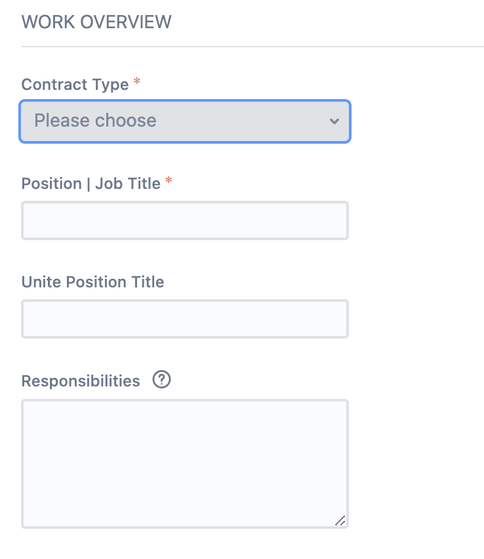
Task: Focus the Position | Job Title input field
Action: click(185, 220)
